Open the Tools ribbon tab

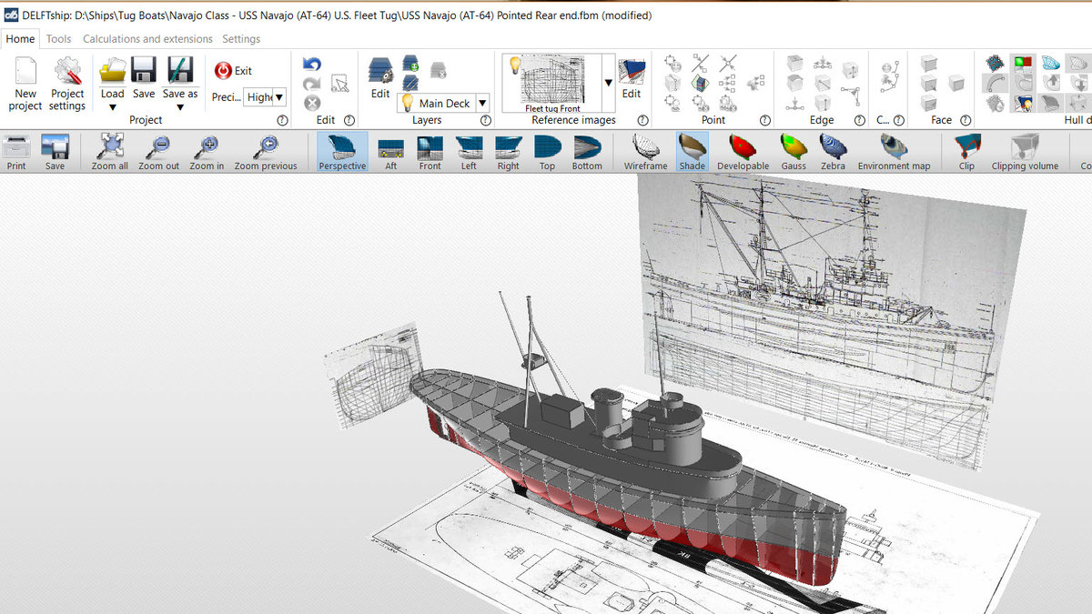58,39
